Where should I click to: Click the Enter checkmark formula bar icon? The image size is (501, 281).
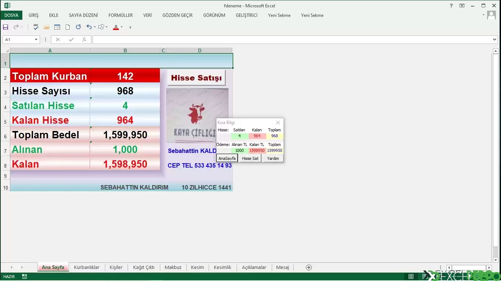pyautogui.click(x=71, y=40)
